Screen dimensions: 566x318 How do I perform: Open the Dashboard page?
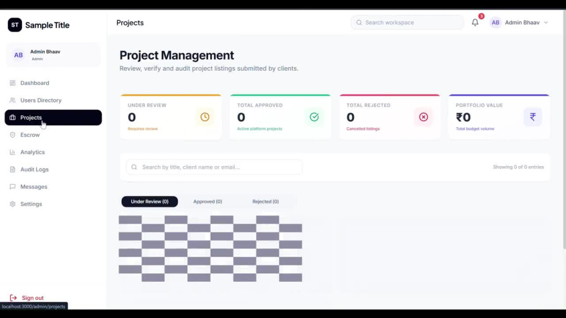coord(53,83)
